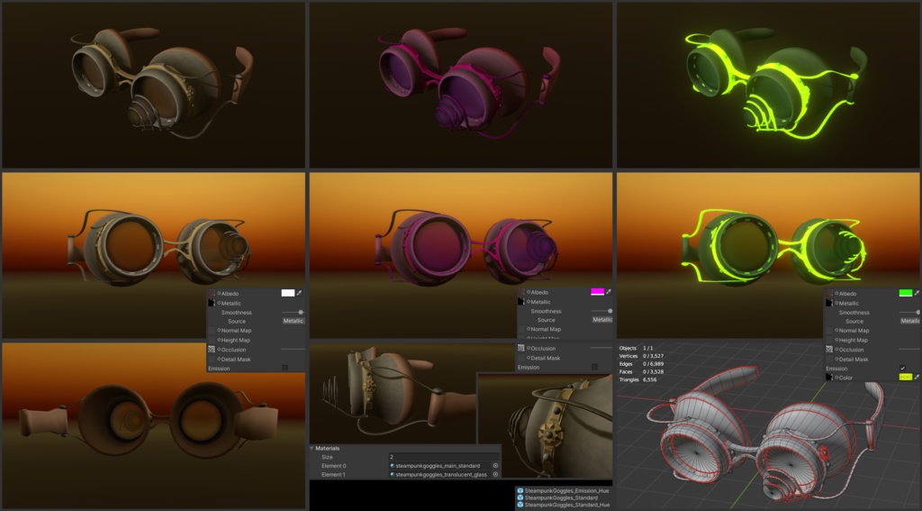Click emission Color texture slot thumbnail
922x511 pixels.
pyautogui.click(x=829, y=378)
